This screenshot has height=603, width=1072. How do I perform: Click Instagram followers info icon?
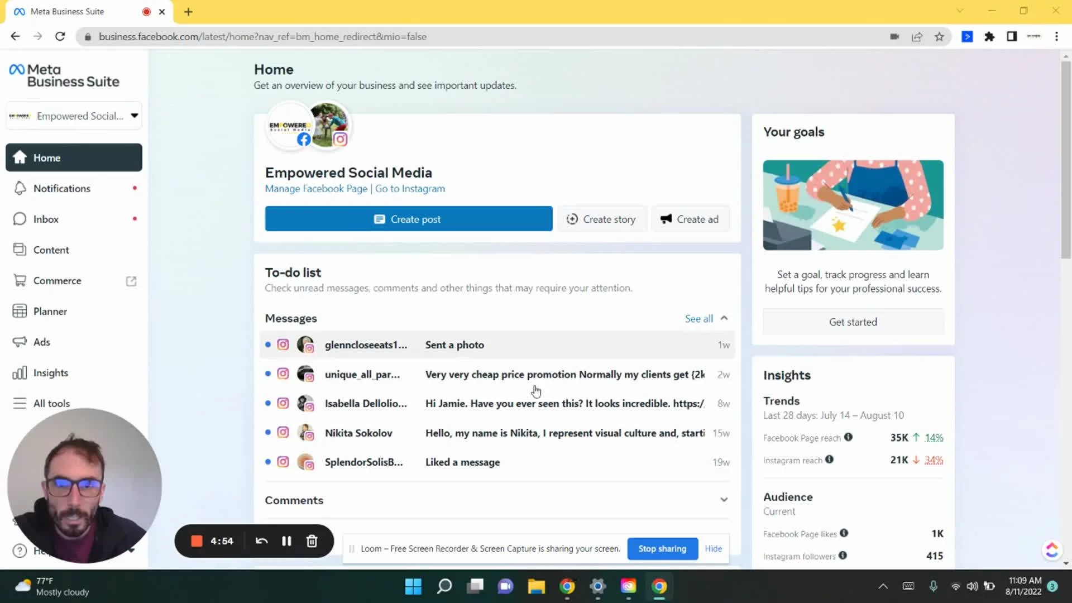click(x=843, y=556)
